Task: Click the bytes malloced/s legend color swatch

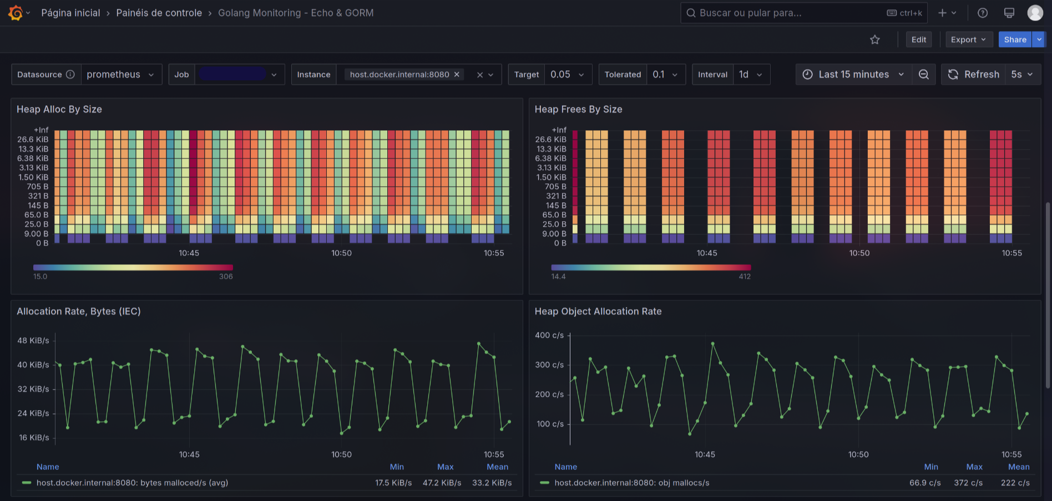Action: 26,483
